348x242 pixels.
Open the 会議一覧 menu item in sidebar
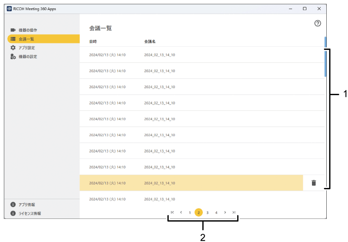(27, 39)
